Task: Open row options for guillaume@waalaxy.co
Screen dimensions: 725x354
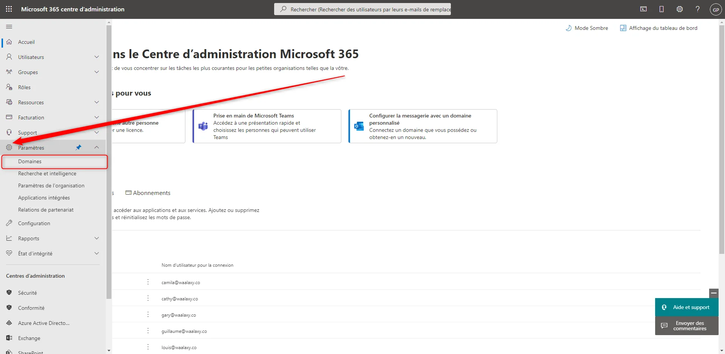Action: tap(148, 331)
